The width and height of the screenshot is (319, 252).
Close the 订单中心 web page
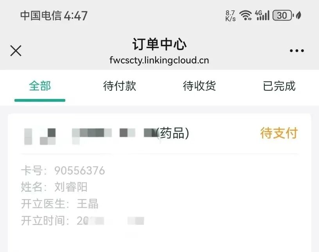tap(16, 50)
